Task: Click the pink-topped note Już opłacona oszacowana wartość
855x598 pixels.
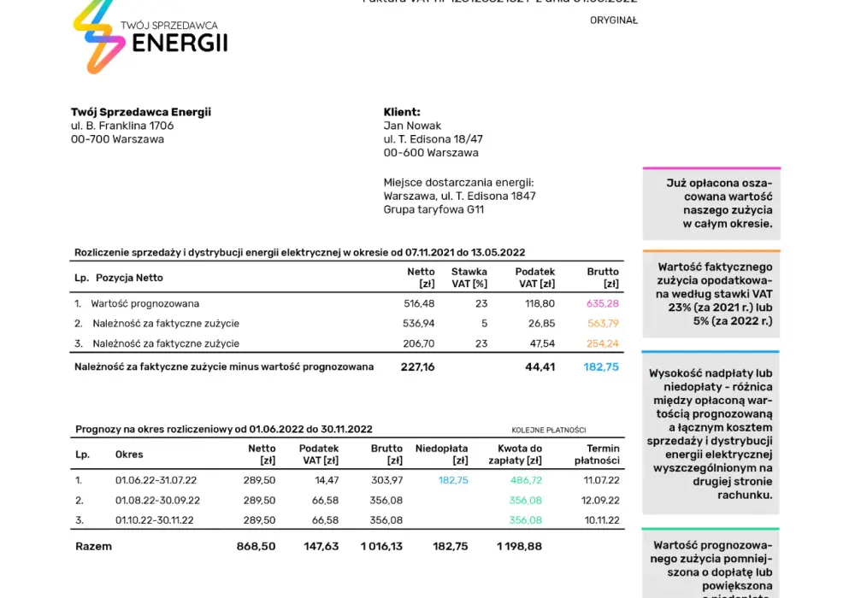Action: (x=711, y=203)
